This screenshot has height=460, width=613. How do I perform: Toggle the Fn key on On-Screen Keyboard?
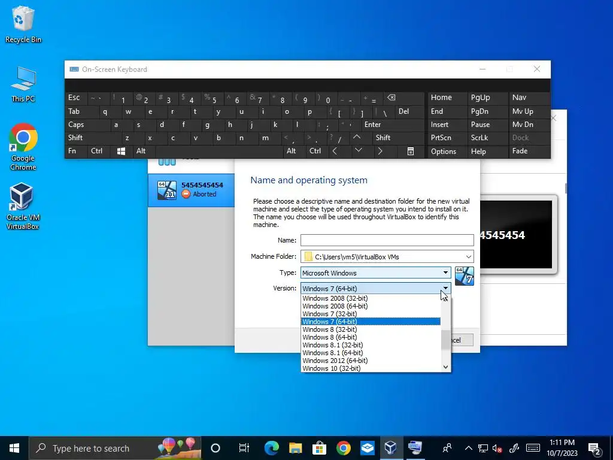point(76,151)
